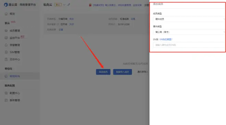Open 配置中心 in the sidebar
Image resolution: width=226 pixels, height=125 pixels.
point(15,93)
